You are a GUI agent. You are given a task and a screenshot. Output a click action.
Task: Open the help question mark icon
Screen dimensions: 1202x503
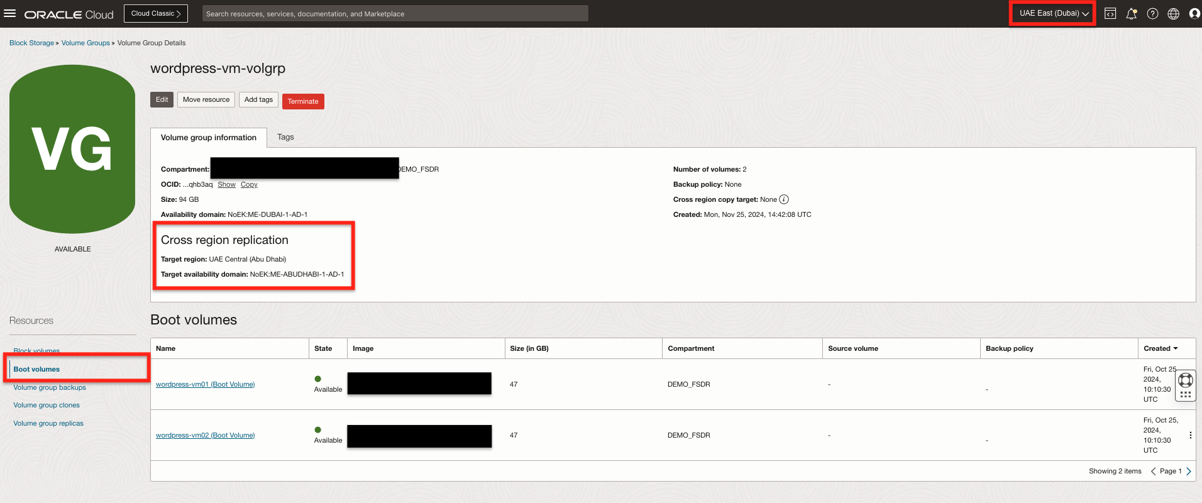(1152, 13)
